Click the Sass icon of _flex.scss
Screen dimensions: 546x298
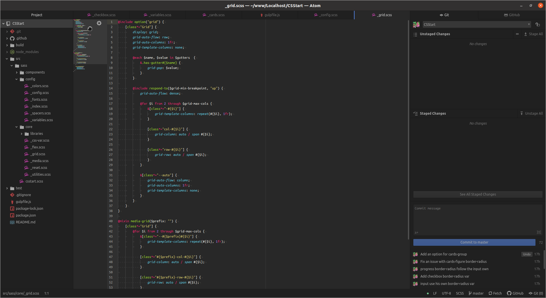click(x=26, y=147)
